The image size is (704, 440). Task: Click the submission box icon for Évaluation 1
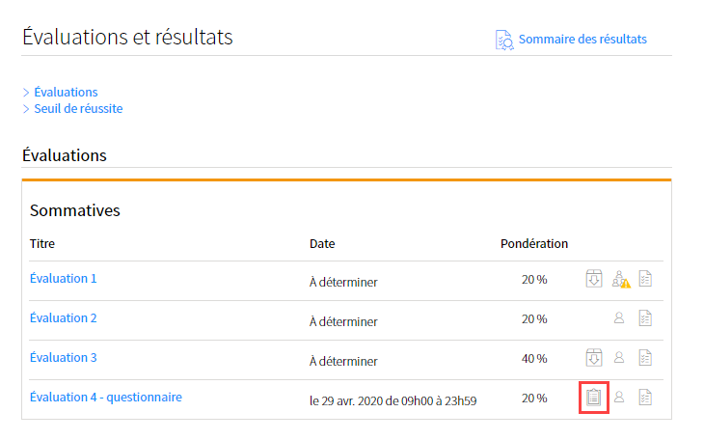point(594,279)
